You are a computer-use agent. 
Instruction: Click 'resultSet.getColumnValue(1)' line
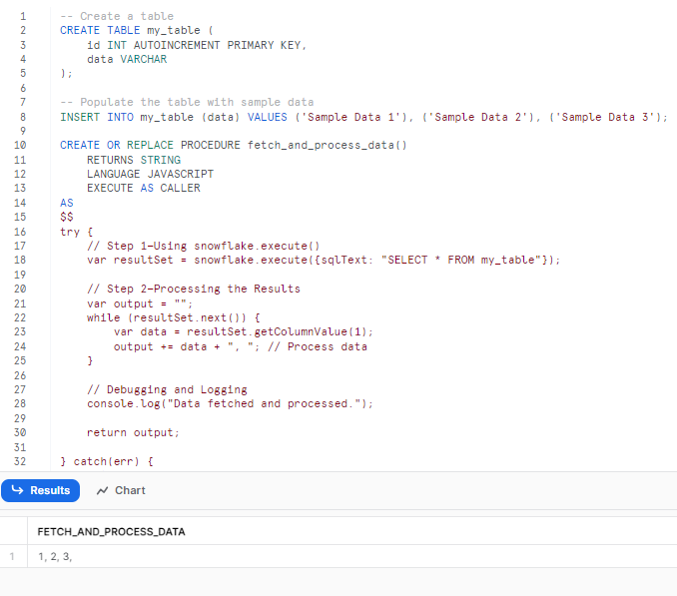(244, 331)
